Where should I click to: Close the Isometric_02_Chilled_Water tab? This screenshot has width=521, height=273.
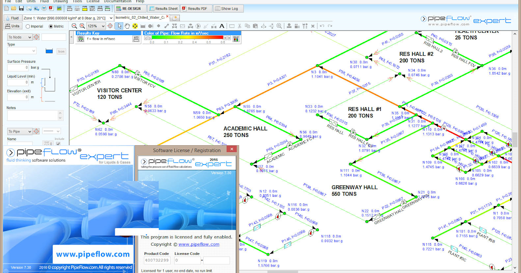tap(167, 16)
